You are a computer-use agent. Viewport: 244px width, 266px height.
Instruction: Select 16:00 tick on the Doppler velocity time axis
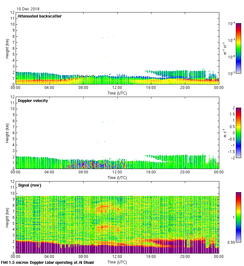[151, 172]
